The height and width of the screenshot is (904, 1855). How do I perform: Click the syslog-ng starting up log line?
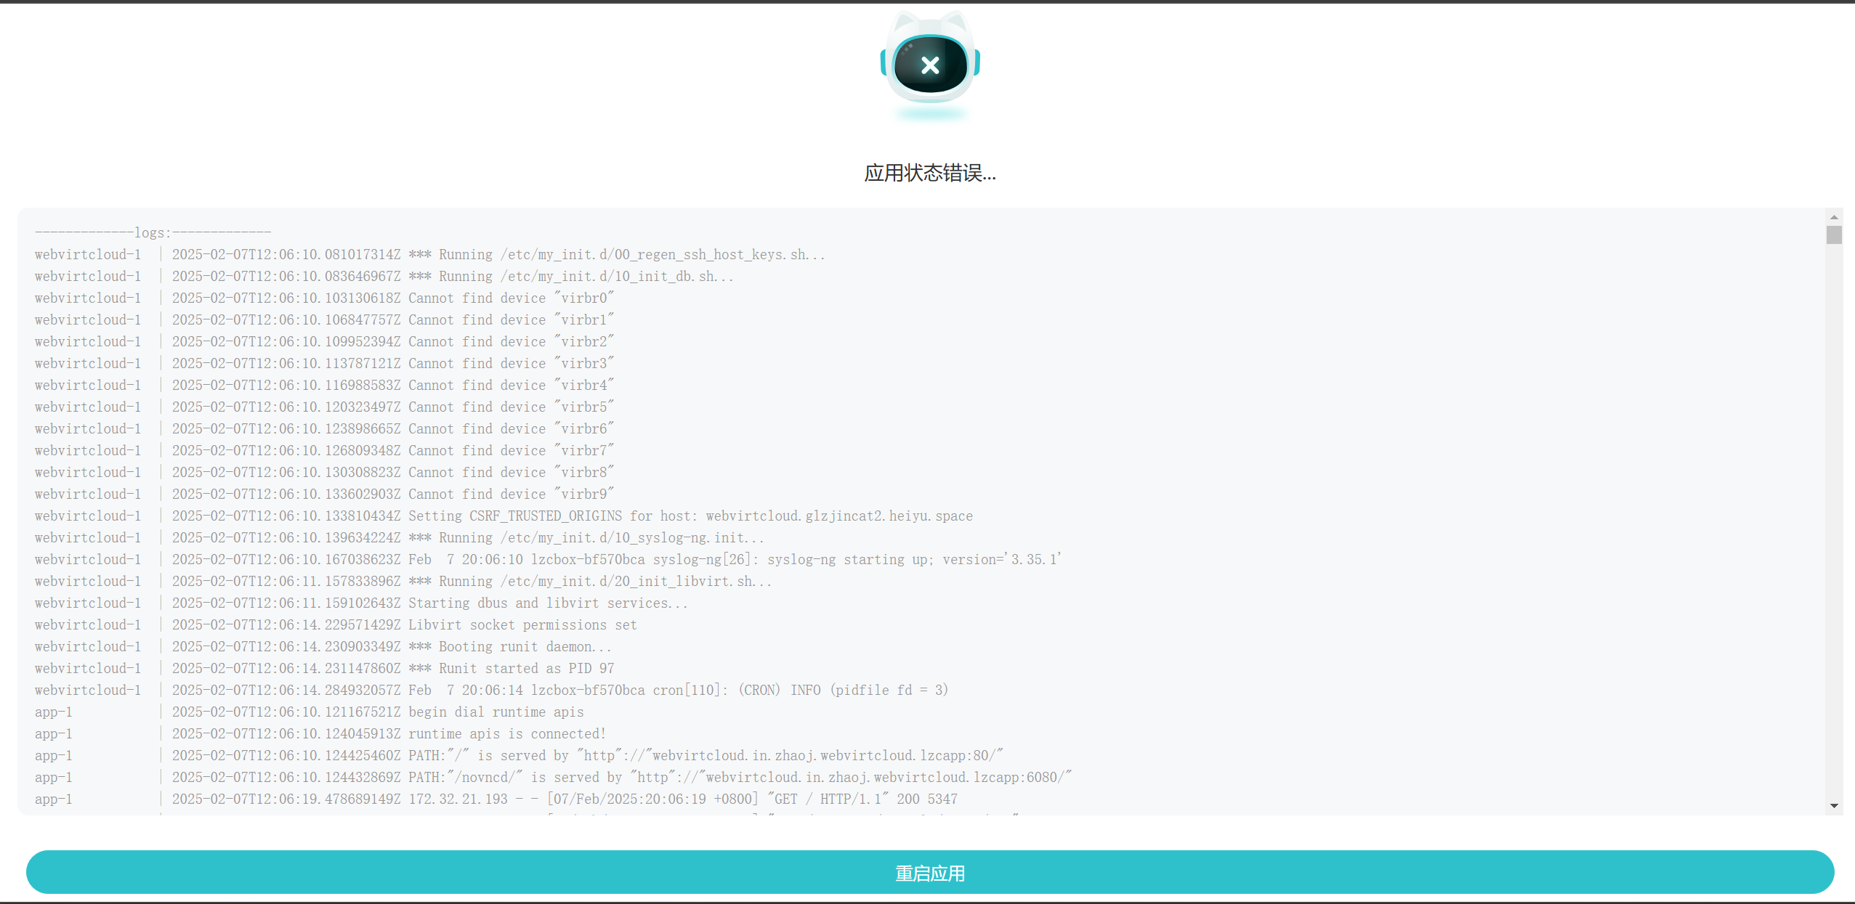point(548,559)
